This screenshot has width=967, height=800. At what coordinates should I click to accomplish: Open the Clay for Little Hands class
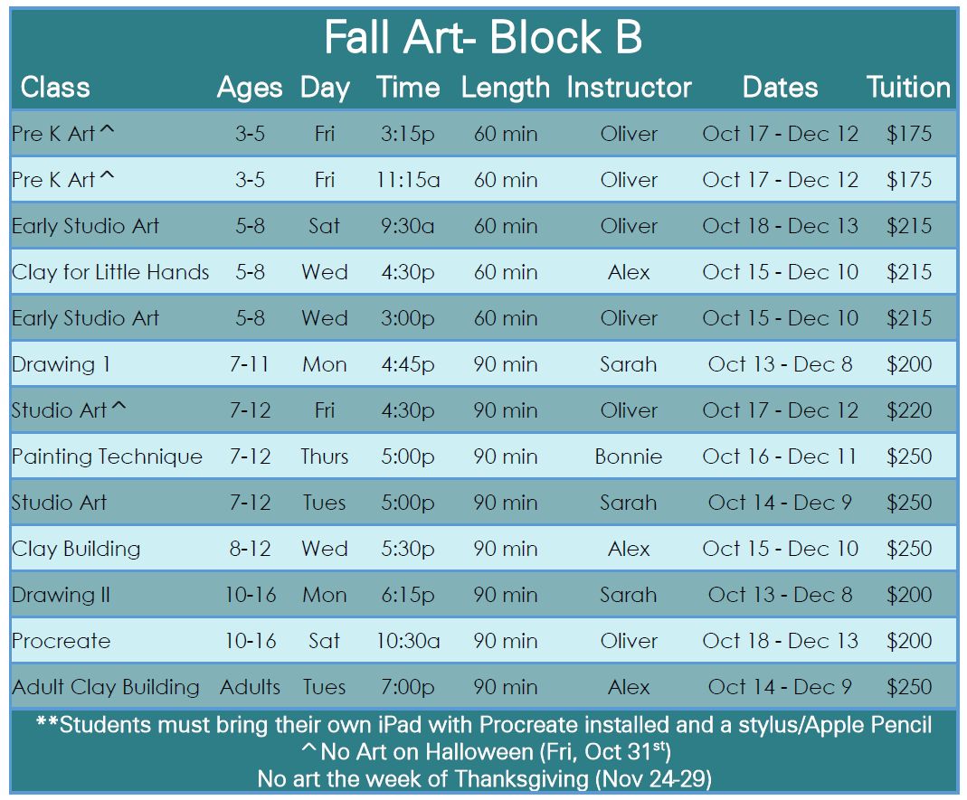110,272
